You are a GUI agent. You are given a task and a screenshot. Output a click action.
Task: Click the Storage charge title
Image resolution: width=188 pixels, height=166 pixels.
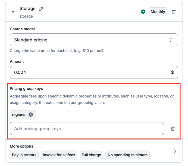pyautogui.click(x=28, y=9)
